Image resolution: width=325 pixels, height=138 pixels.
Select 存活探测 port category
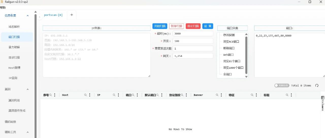tap(229, 35)
